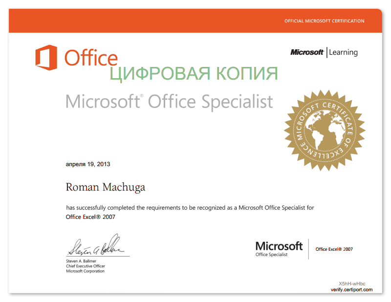Screen dimensions: 391x302
Task: Click the Microsoft Office Specialist title
Action: (x=169, y=102)
